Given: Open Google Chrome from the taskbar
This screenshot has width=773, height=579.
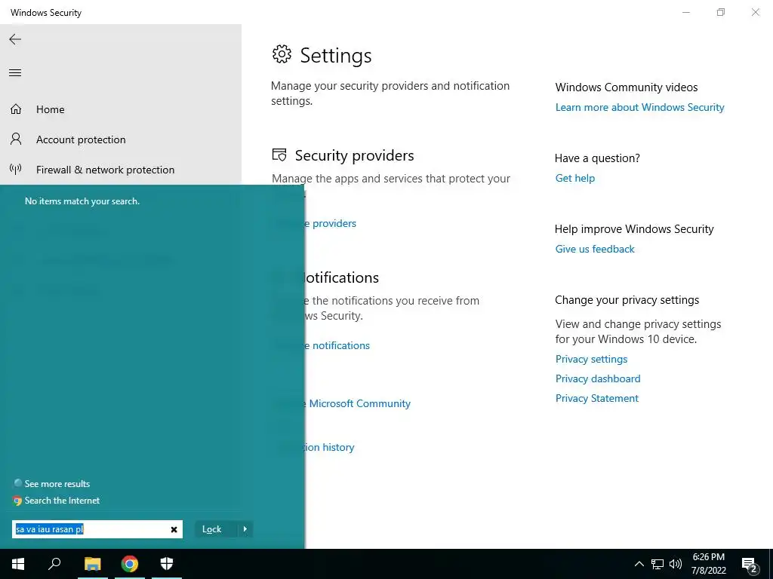Looking at the screenshot, I should 130,564.
